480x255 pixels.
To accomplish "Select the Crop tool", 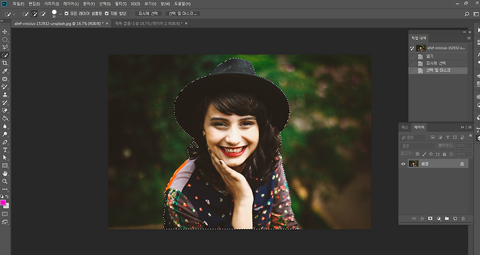I will (x=5, y=63).
